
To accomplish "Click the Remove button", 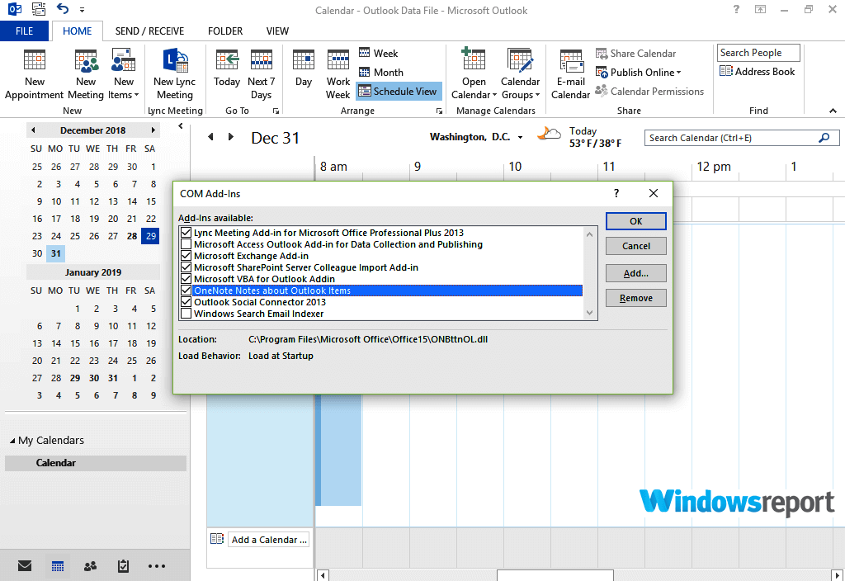I will 636,298.
